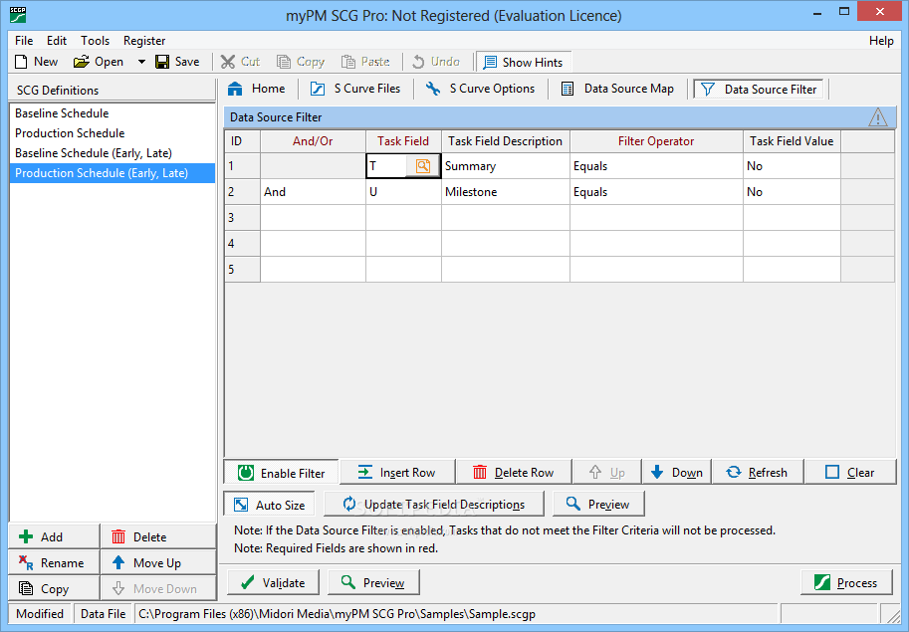Click the Summary description cell

[506, 166]
